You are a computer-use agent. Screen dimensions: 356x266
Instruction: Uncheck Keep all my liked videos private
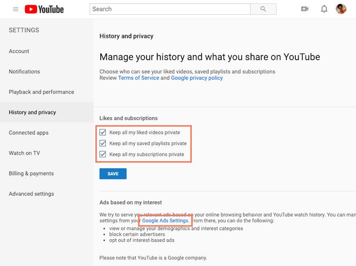tap(103, 132)
